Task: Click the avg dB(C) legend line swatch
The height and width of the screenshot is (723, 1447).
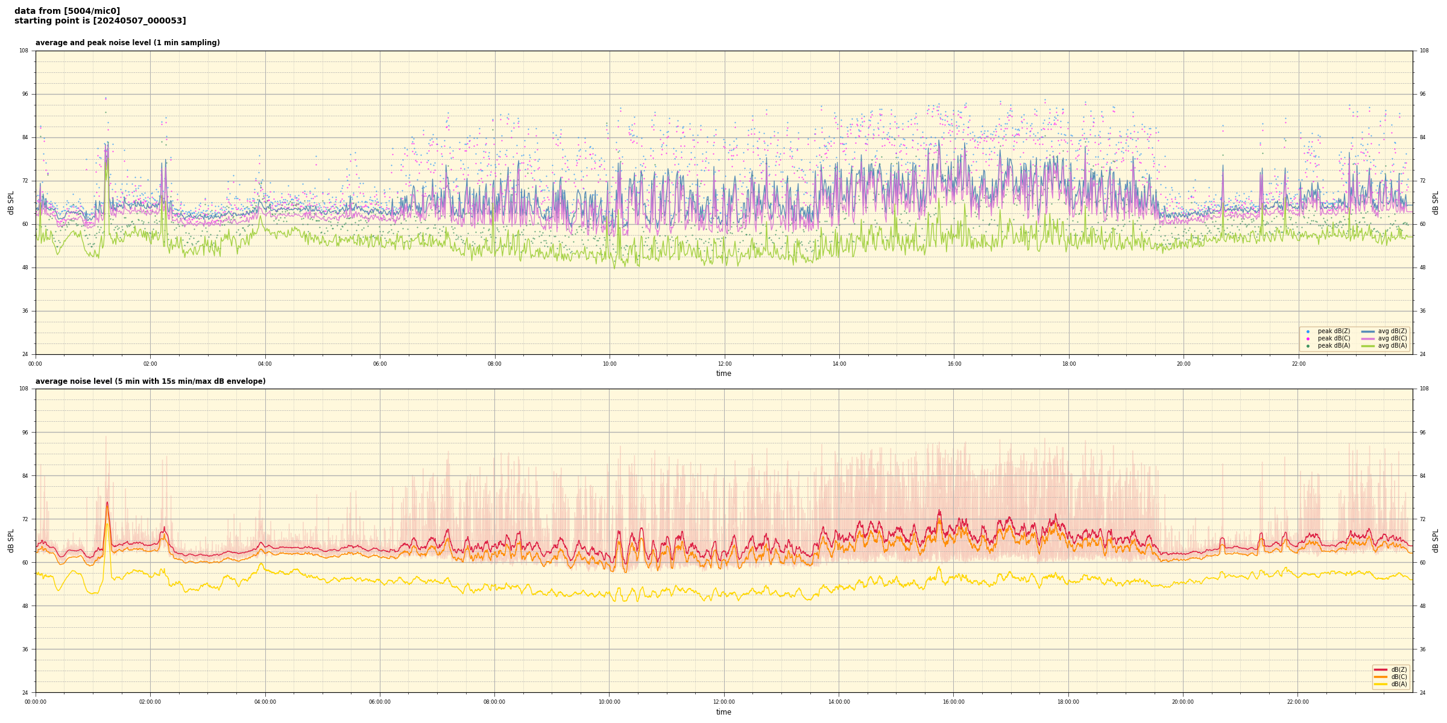Action: (1367, 339)
